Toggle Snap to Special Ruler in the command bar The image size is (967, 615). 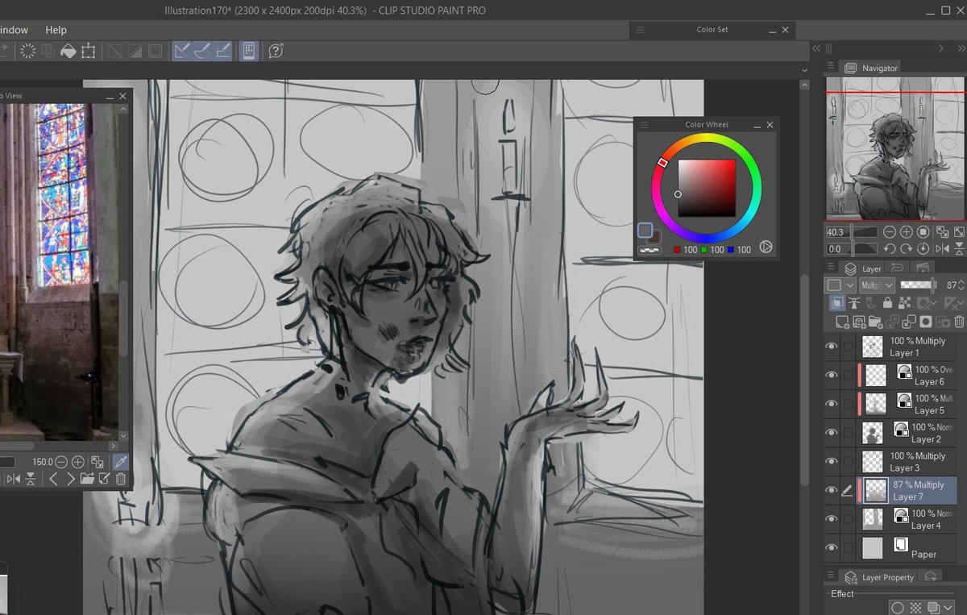[203, 51]
